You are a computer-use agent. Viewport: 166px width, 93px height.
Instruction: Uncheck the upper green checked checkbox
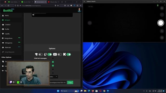point(53,62)
